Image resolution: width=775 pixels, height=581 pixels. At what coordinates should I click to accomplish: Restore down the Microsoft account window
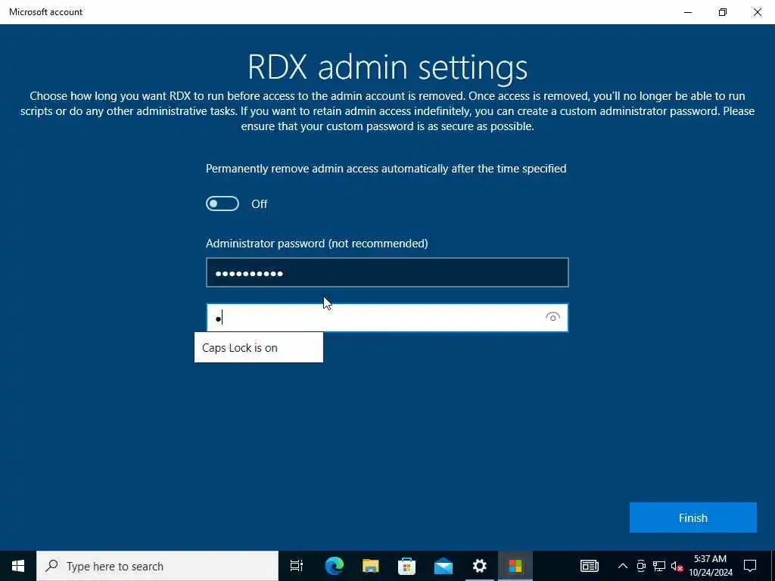tap(723, 12)
